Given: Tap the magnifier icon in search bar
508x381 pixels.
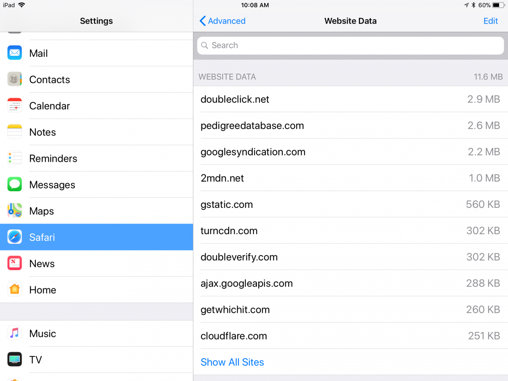Looking at the screenshot, I should pyautogui.click(x=205, y=45).
